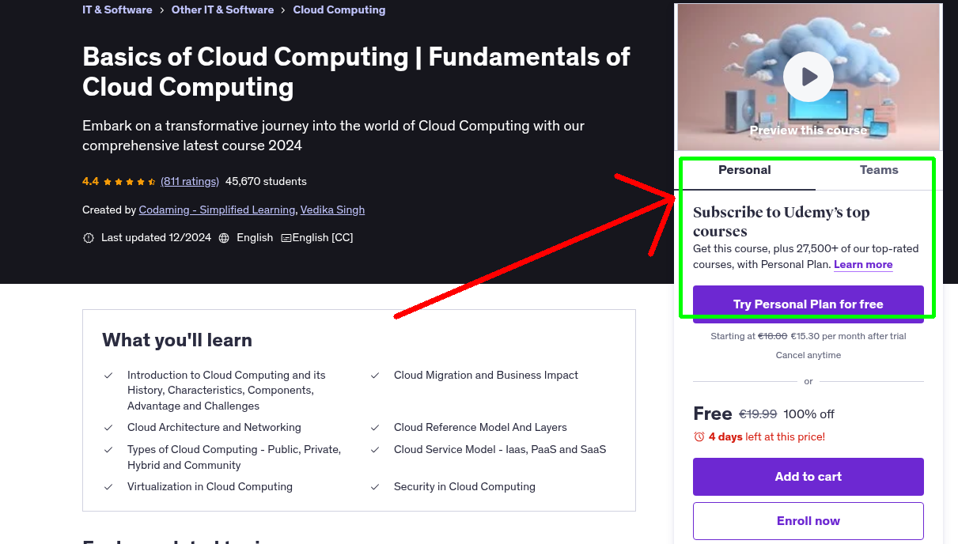Click the first breadcrumb chevron separator
The height and width of the screenshot is (544, 958).
[162, 10]
